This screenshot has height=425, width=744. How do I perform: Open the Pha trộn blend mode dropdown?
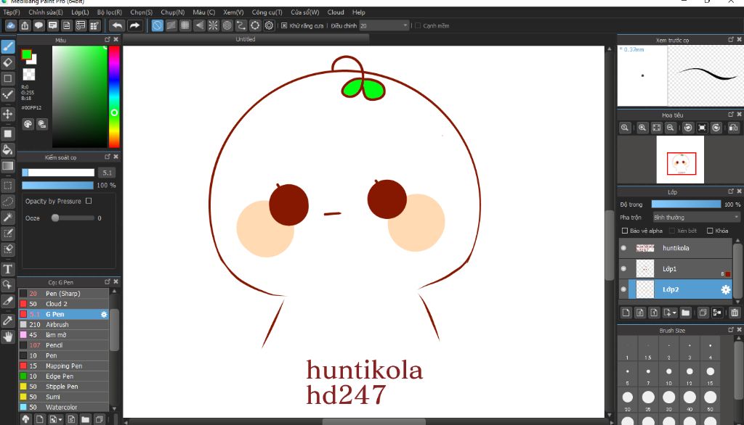(696, 218)
